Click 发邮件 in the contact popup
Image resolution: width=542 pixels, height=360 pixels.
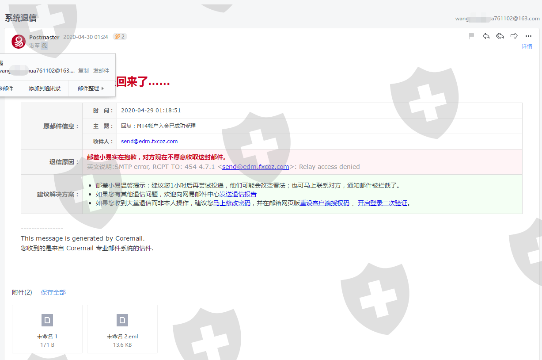pos(101,71)
